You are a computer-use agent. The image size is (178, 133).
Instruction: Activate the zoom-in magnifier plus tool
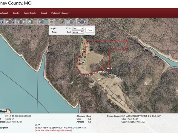tap(13, 22)
